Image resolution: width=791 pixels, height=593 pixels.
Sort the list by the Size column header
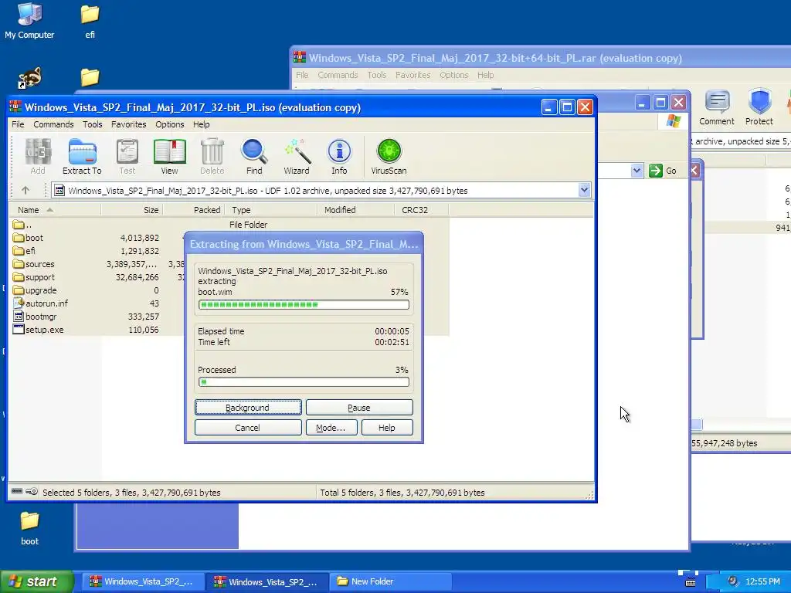(131, 210)
